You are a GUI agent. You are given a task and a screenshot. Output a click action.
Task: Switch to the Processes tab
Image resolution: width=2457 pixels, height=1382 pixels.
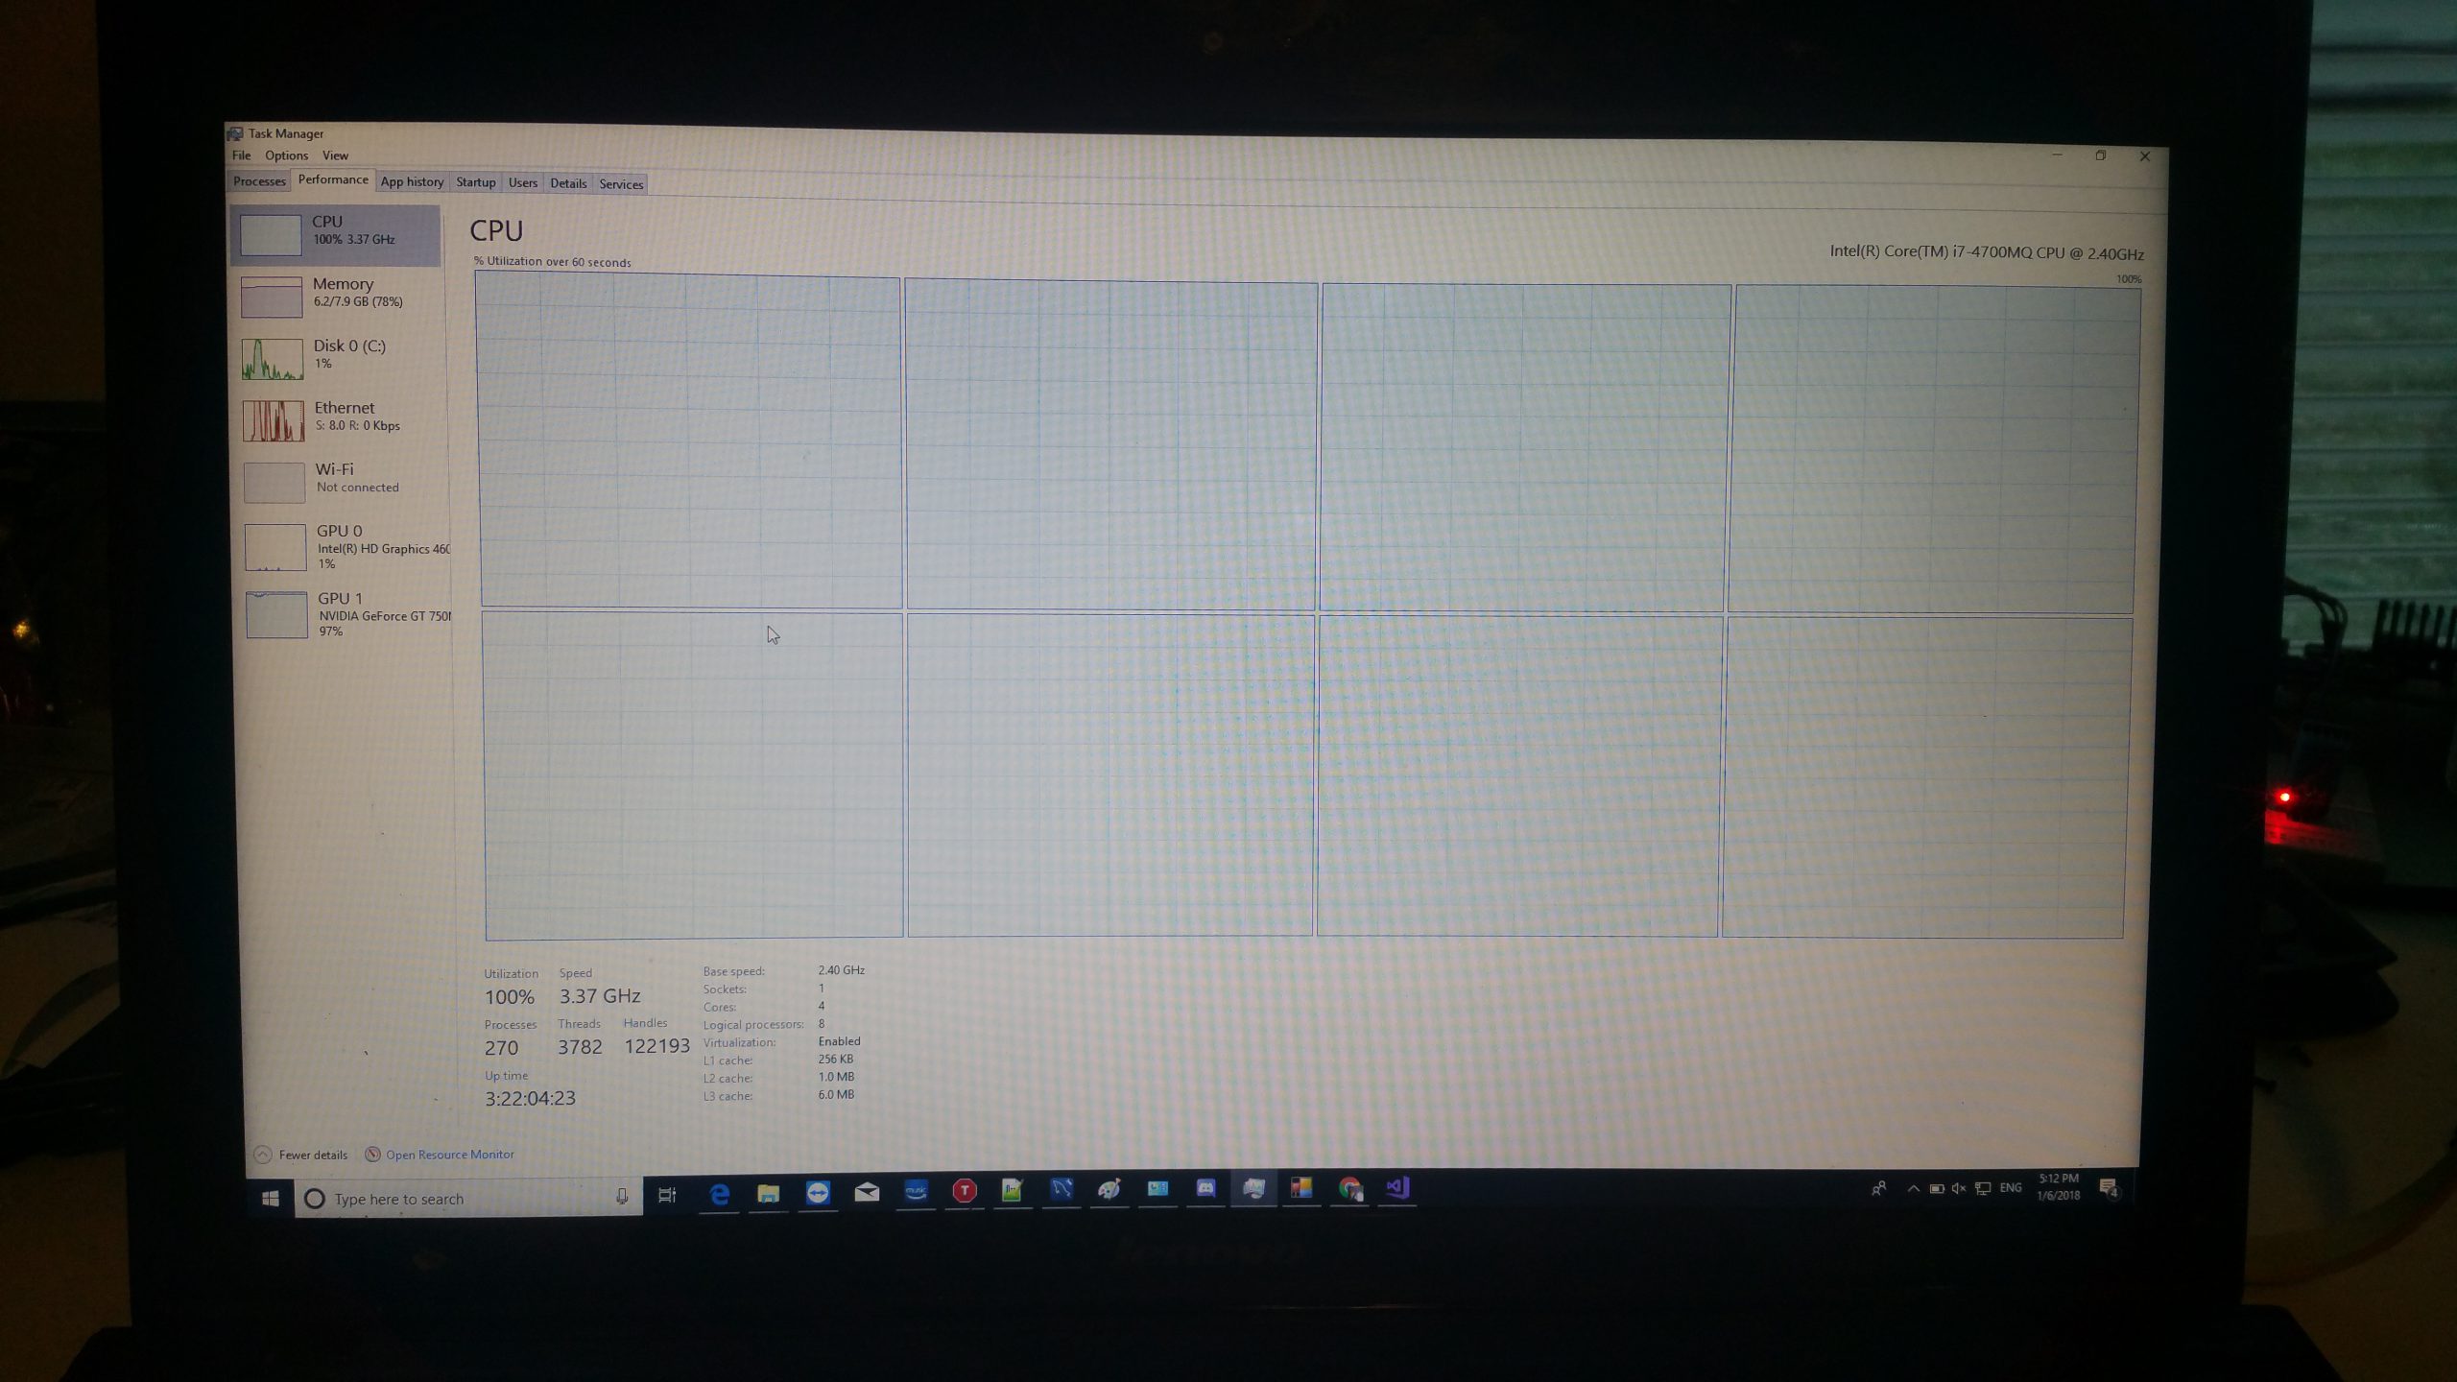coord(259,181)
